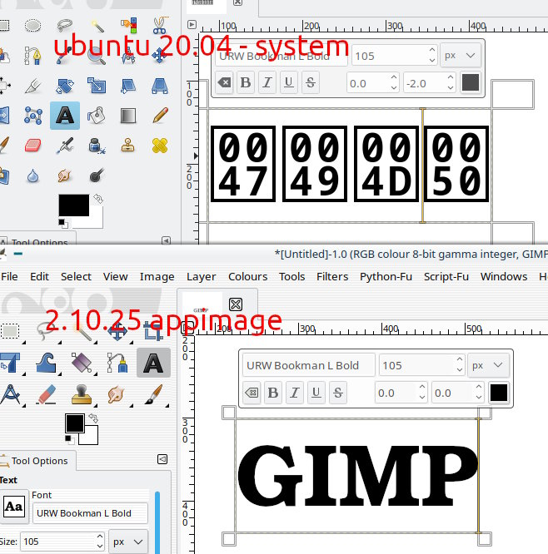
Task: Open px unit dropdown in appimage on-canvas text toolbar
Action: (x=488, y=365)
